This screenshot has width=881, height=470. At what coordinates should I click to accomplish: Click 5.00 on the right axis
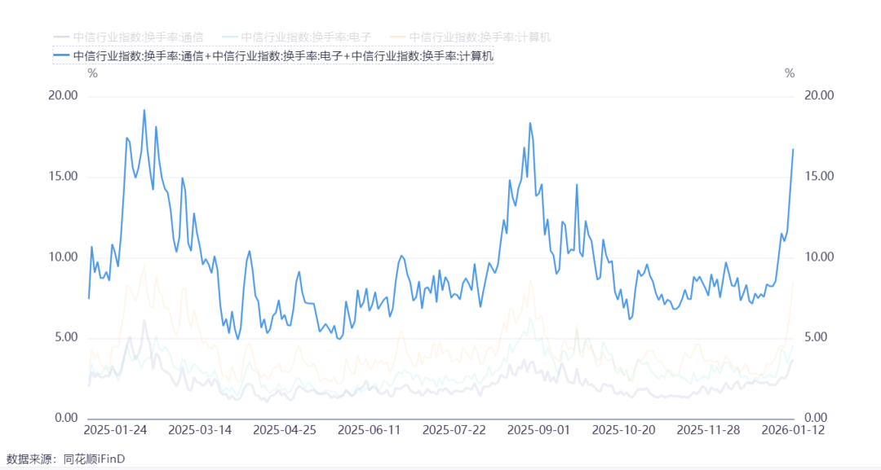817,337
